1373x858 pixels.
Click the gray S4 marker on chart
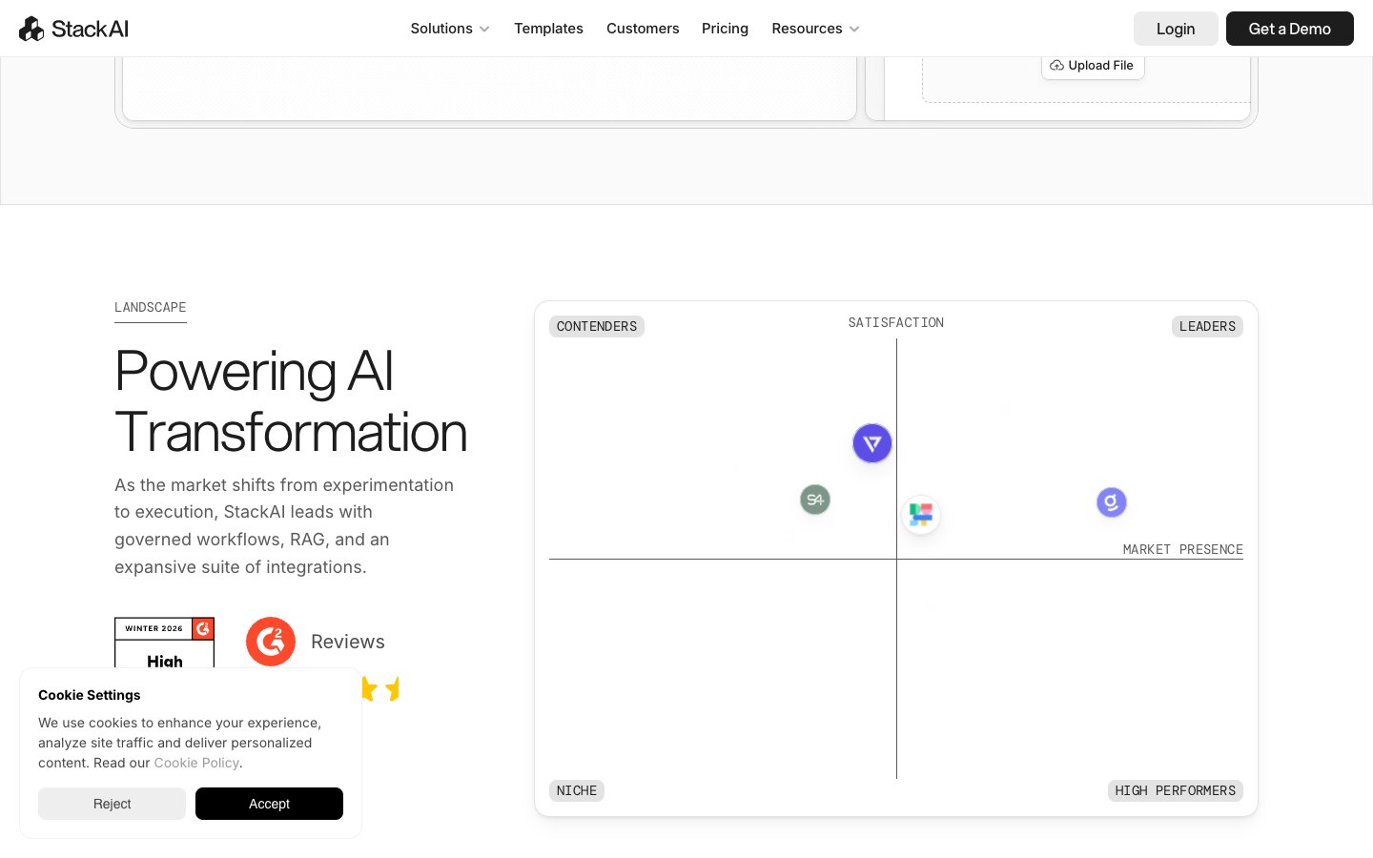tap(815, 500)
